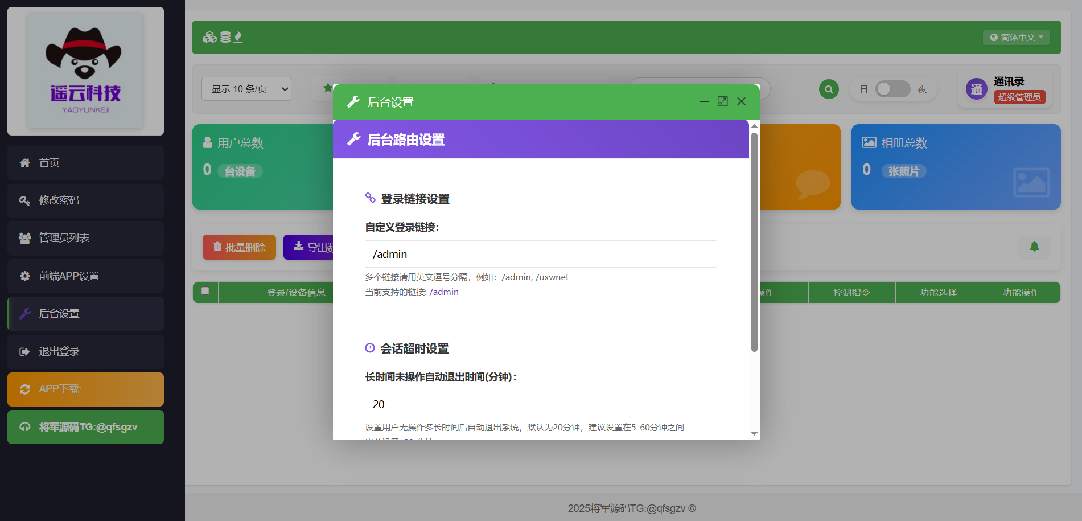1082x521 pixels.
Task: Open 首页 in the sidebar
Action: click(85, 163)
